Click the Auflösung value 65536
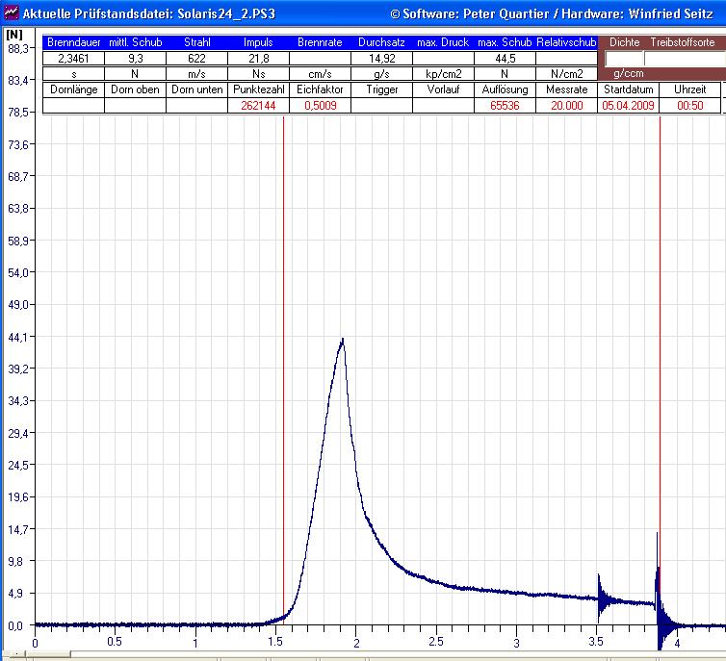Screen dimensions: 726x661 pyautogui.click(x=505, y=106)
